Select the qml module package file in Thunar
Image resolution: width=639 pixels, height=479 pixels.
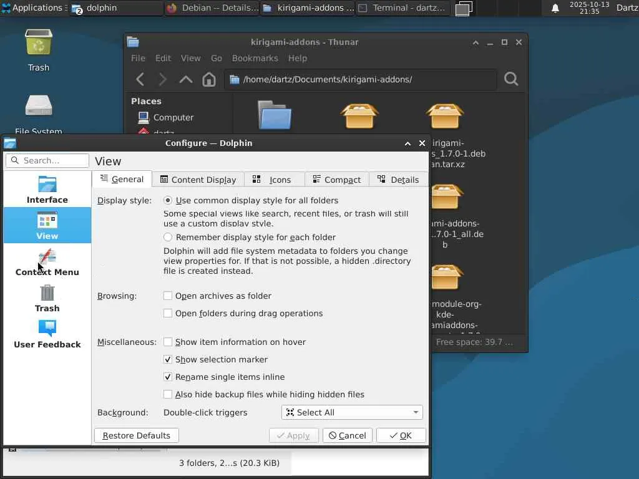[446, 277]
